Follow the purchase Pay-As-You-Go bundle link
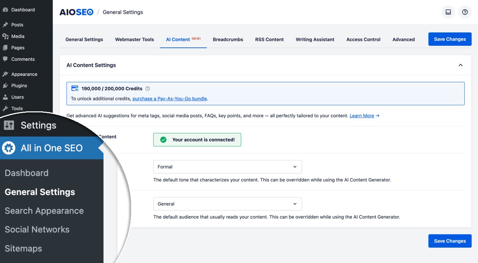 170,99
